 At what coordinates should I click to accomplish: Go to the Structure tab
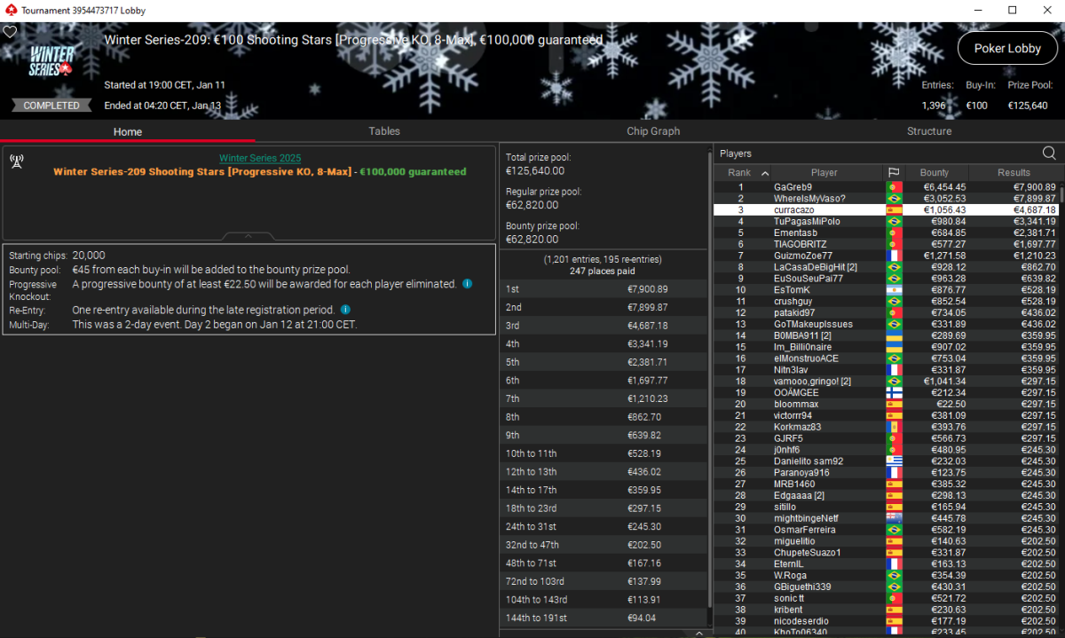928,131
